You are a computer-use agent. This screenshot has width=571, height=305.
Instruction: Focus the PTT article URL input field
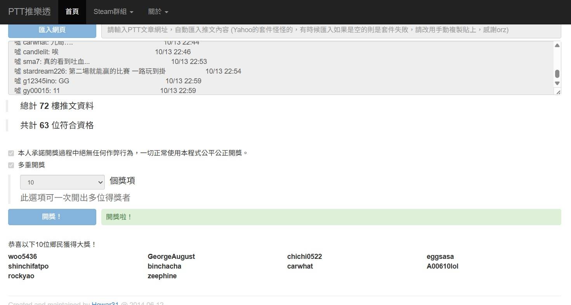(x=331, y=30)
